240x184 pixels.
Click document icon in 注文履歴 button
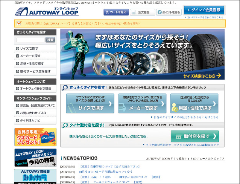134,12
